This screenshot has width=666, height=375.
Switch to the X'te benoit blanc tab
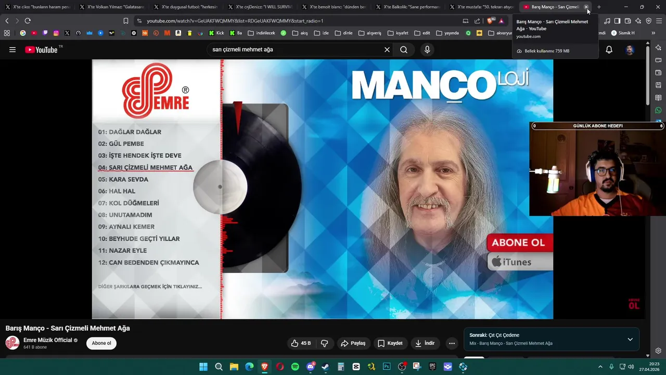333,7
